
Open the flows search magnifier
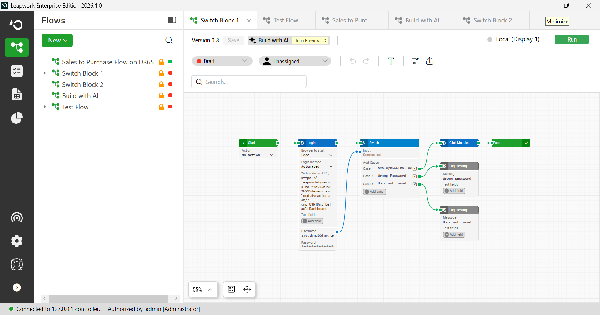click(169, 40)
